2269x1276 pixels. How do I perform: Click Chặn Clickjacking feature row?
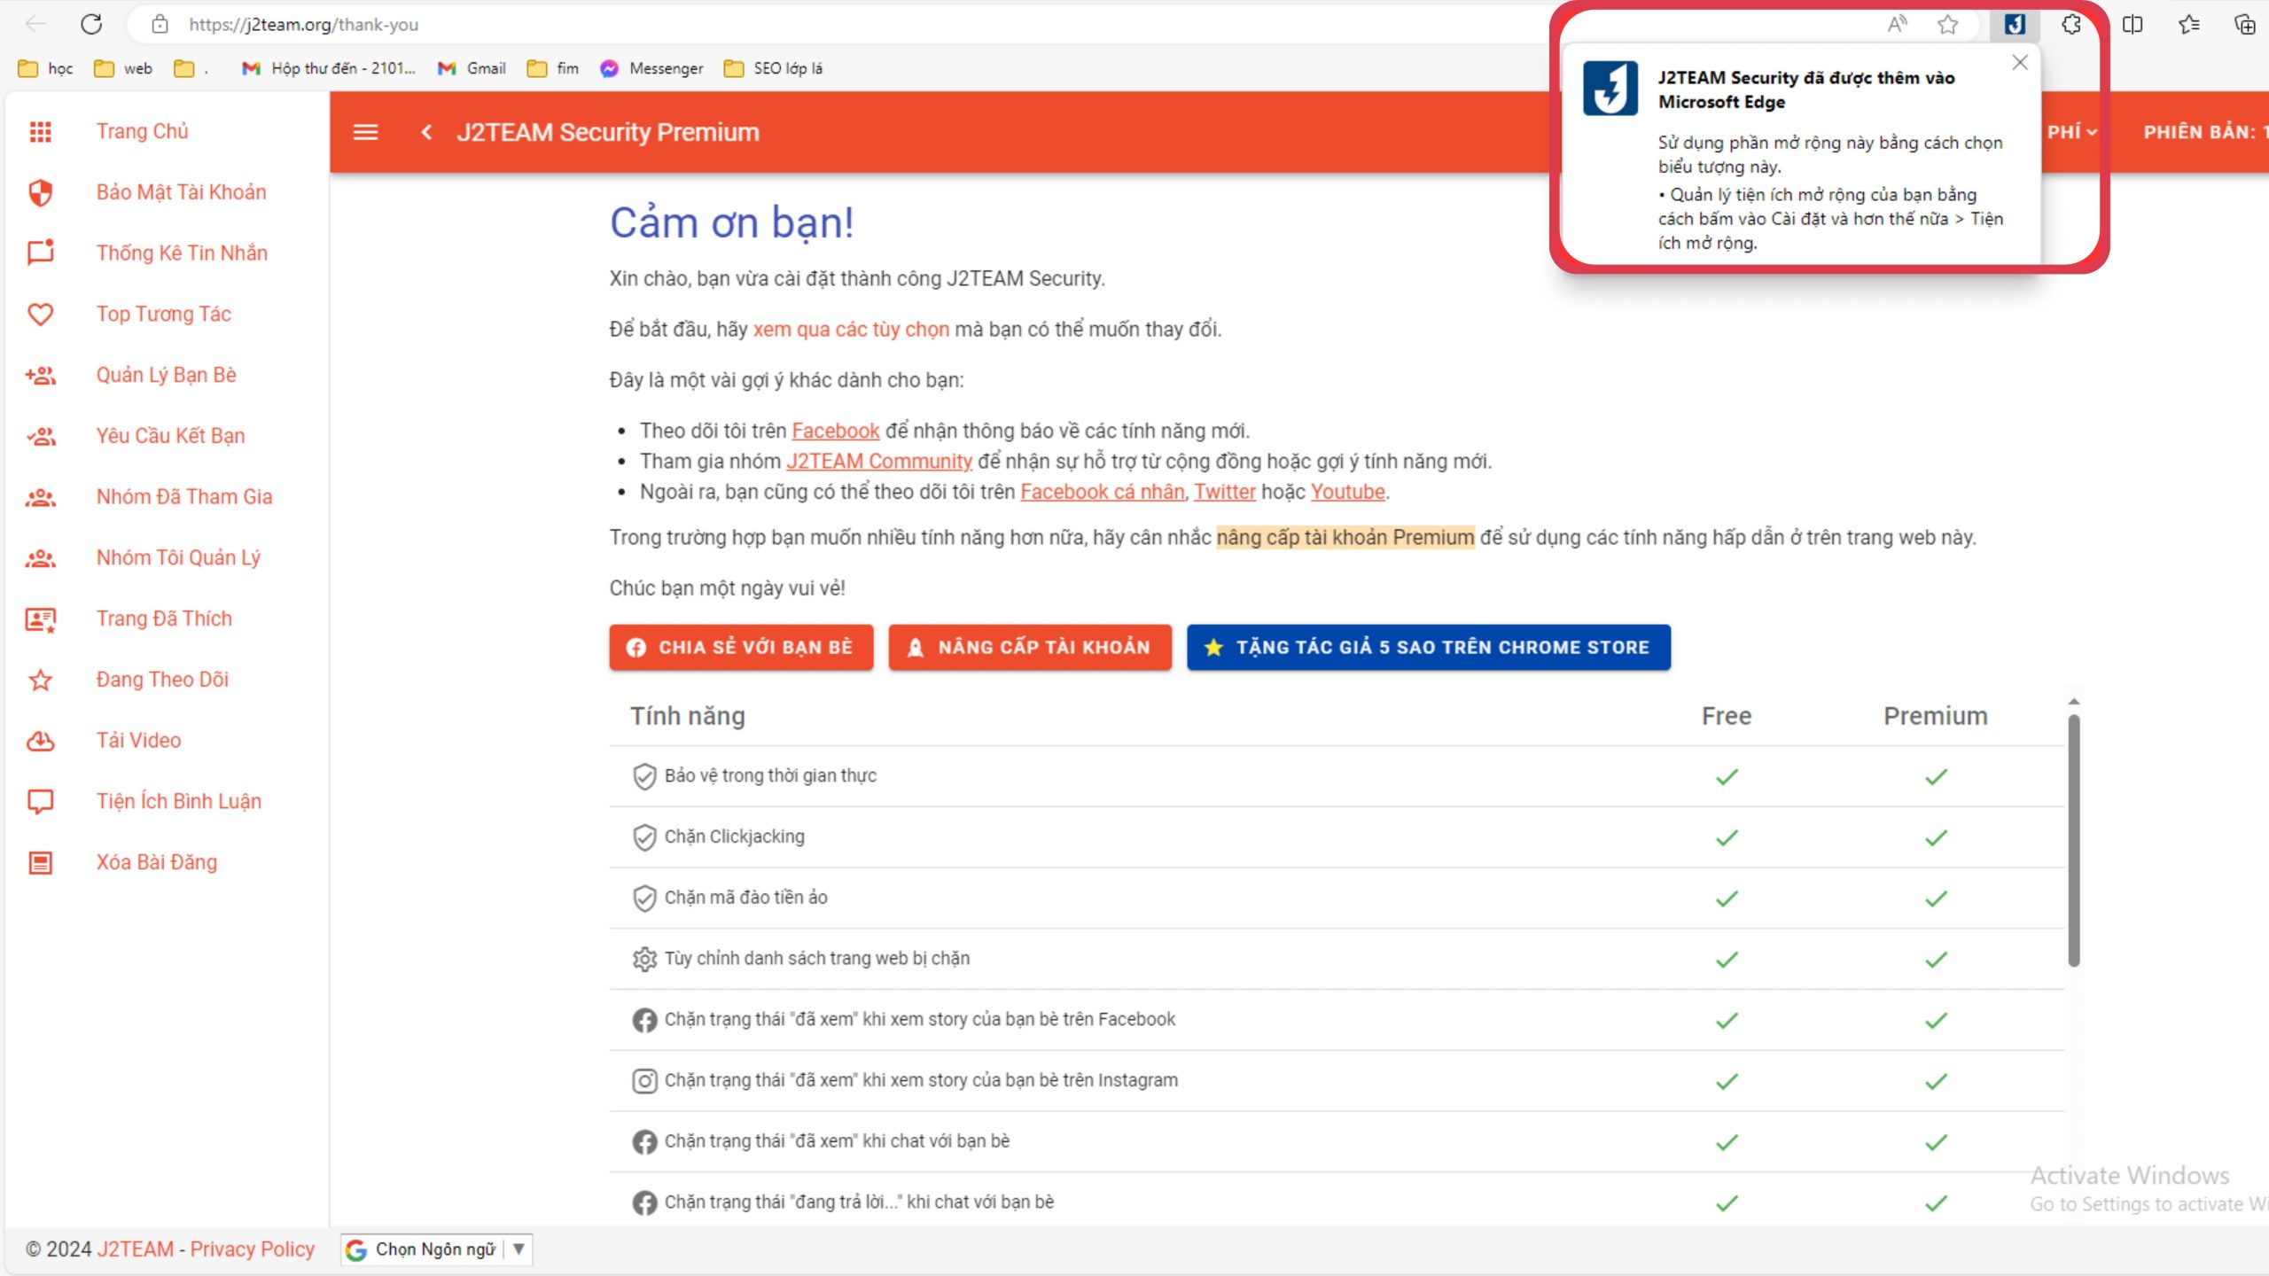1337,837
